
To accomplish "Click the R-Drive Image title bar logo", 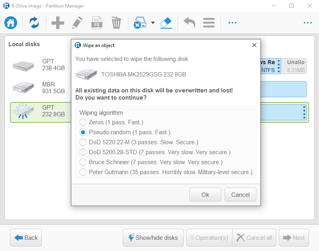I will pyautogui.click(x=6, y=6).
